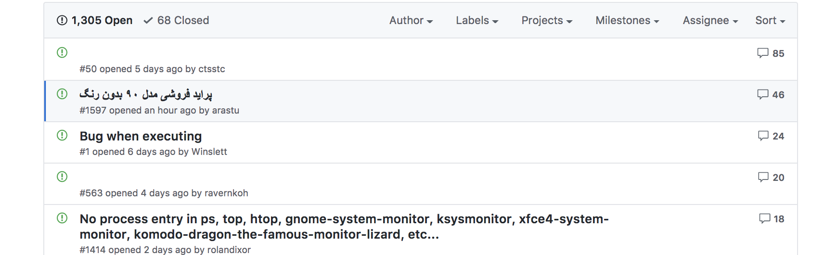Expand the Author filter dropdown

411,21
